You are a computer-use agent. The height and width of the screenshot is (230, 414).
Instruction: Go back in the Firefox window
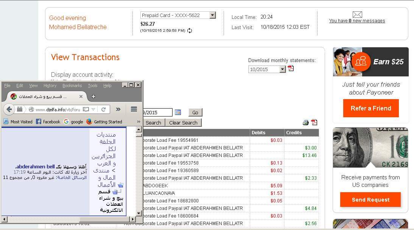coord(9,109)
